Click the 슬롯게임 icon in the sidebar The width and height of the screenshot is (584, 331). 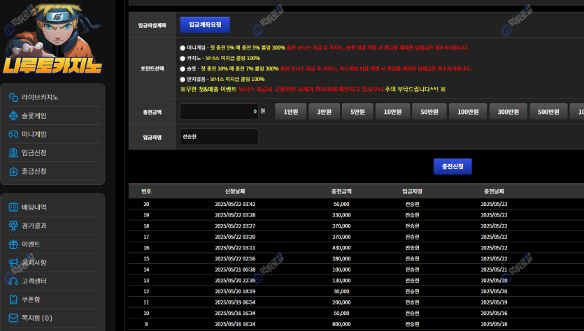(13, 116)
